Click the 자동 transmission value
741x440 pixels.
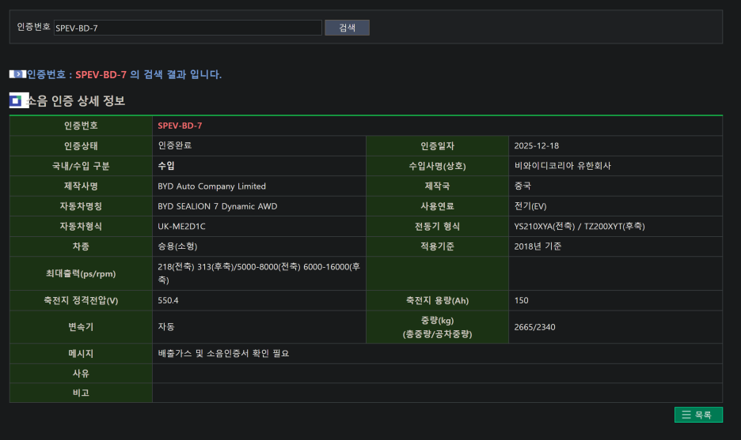[x=166, y=326]
